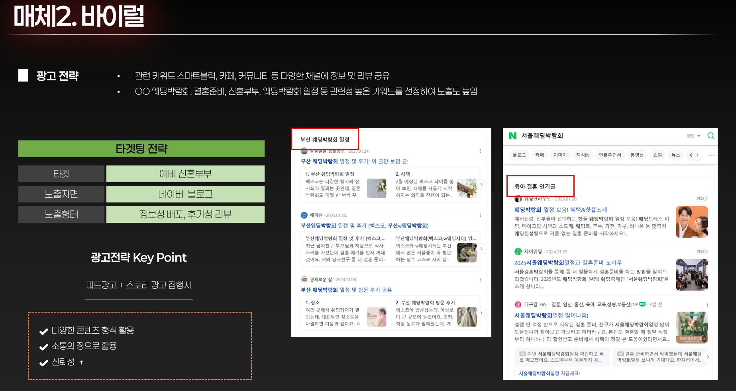Open card 부산웨딩박람회(벡스코,w웨딩시티) 방...
Viewport: 736px width, 391px height.
click(436, 249)
